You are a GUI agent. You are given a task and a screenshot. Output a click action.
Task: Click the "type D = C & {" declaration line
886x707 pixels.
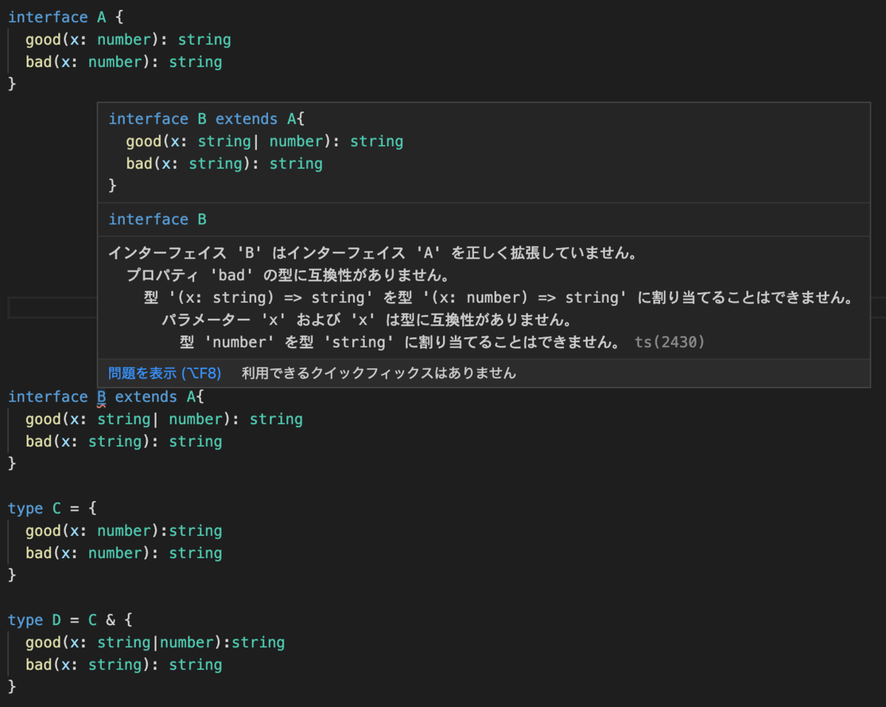point(70,621)
